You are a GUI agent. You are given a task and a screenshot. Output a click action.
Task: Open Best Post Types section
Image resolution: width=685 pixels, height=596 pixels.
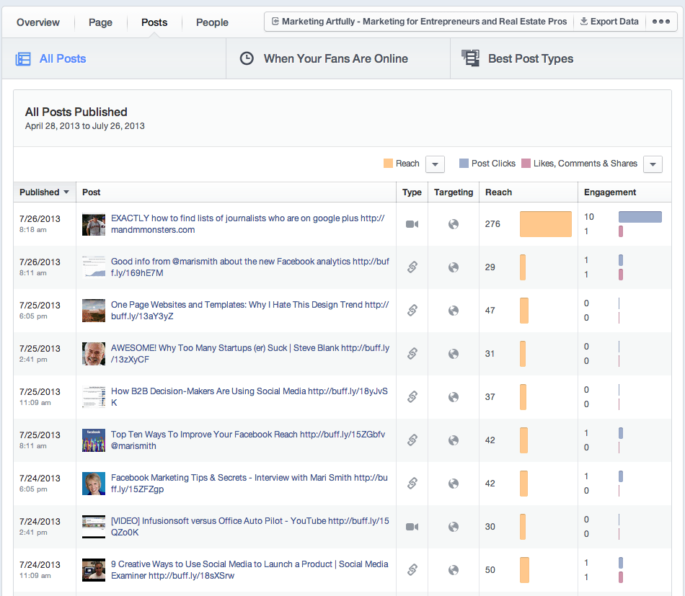click(566, 58)
